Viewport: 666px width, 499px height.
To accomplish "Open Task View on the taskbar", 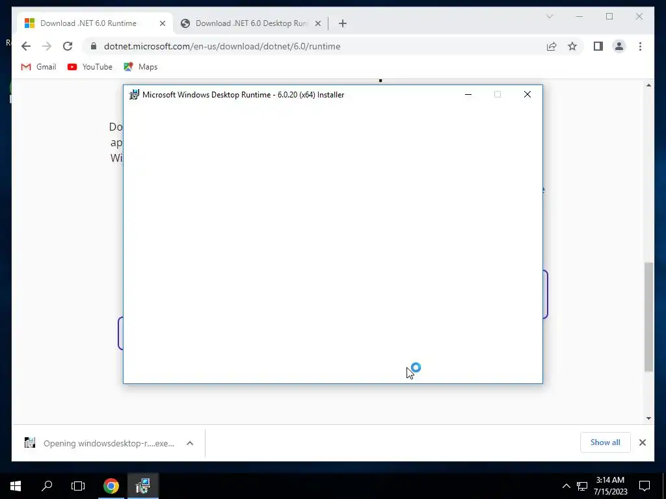I will click(78, 486).
